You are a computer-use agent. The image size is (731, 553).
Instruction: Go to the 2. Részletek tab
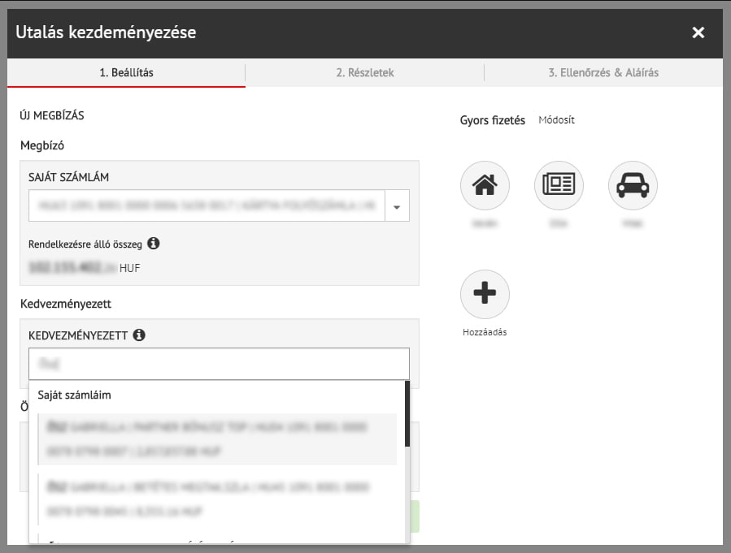tap(365, 72)
